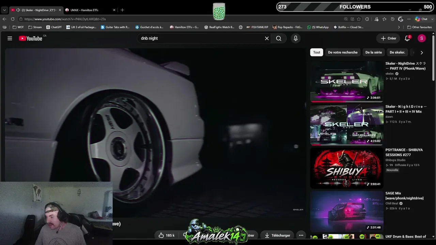The image size is (436, 245).
Task: Open the unlabeled globe bookmark
Action: coord(241,27)
